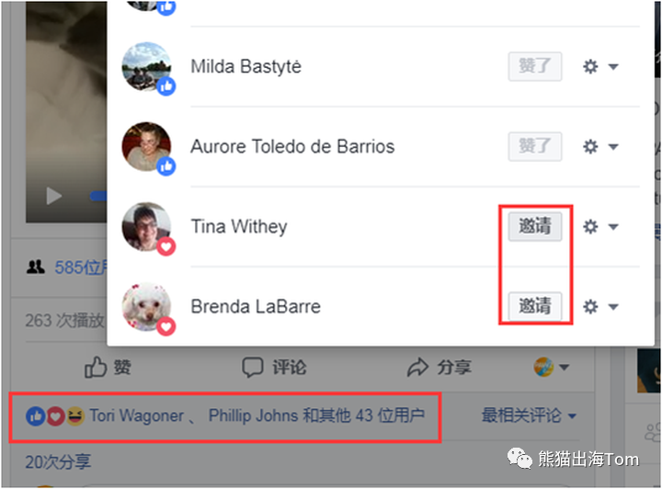662x489 pixels.
Task: Open Aurore Toledo de Barrios's profile picture
Action: (146, 147)
